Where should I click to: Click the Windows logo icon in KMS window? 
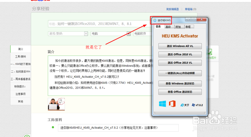162,104
